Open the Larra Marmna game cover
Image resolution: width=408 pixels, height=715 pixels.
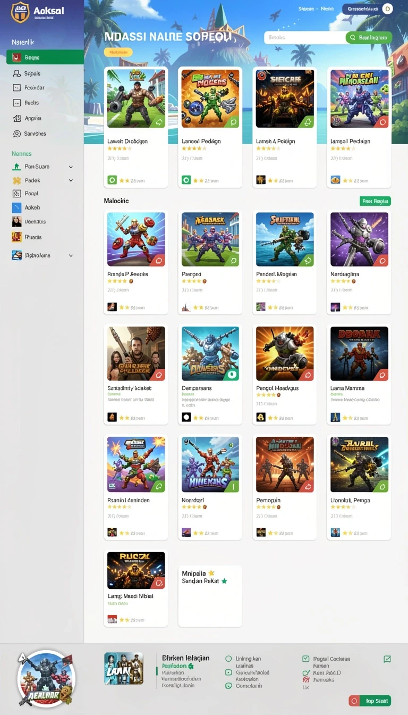(x=359, y=354)
